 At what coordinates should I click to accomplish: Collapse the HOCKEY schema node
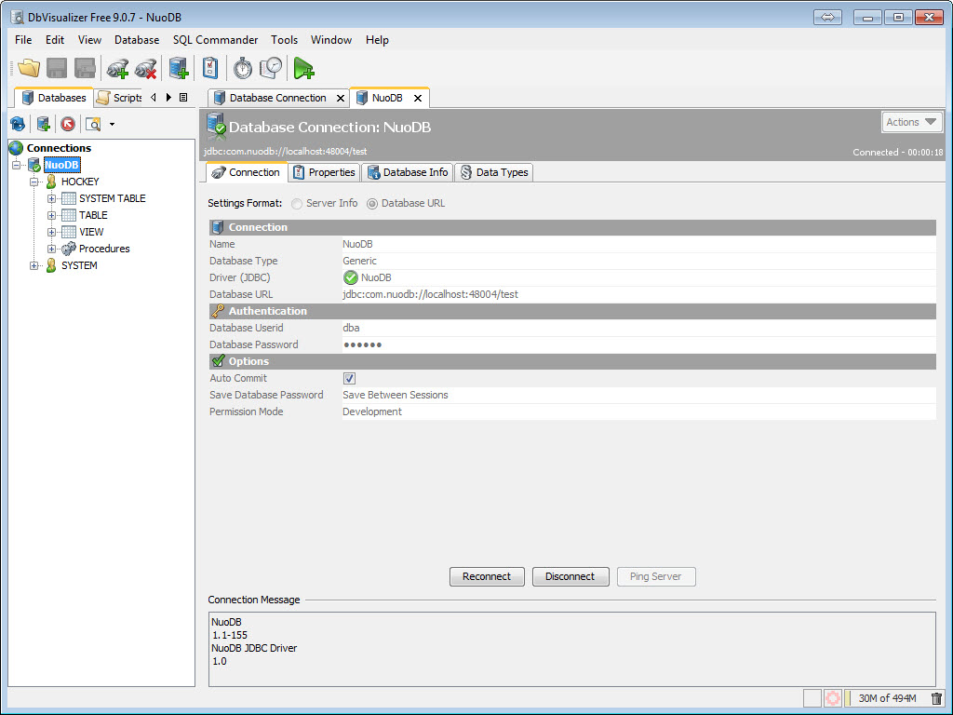coord(34,182)
